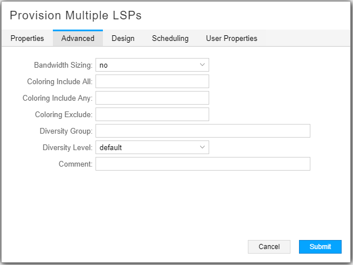Click the Diversity Group input field
This screenshot has height=265, width=353.
pos(203,131)
